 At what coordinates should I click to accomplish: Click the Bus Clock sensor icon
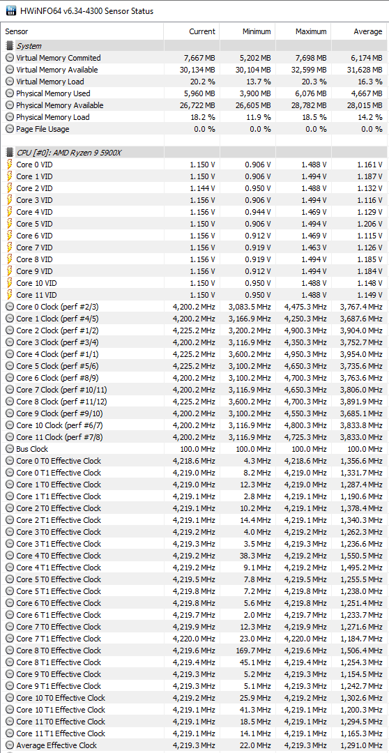pyautogui.click(x=10, y=449)
